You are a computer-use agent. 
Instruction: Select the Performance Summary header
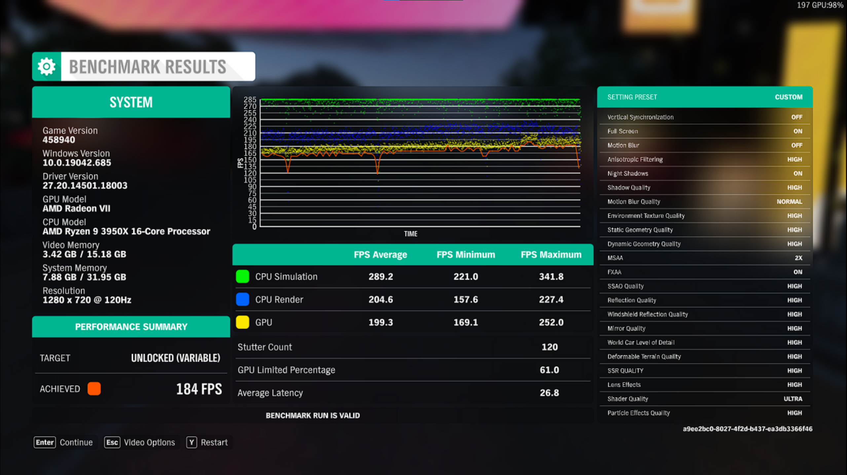[x=131, y=326]
